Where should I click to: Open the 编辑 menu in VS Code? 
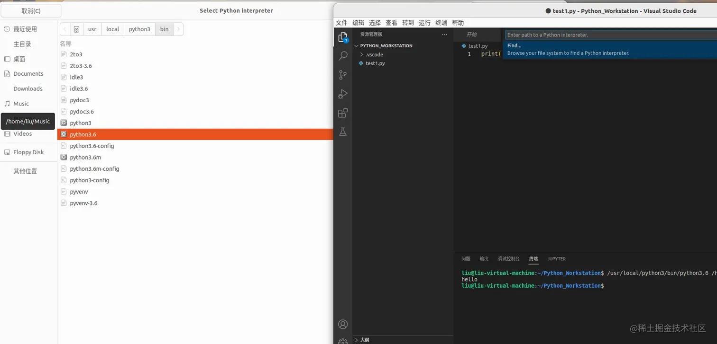[358, 23]
